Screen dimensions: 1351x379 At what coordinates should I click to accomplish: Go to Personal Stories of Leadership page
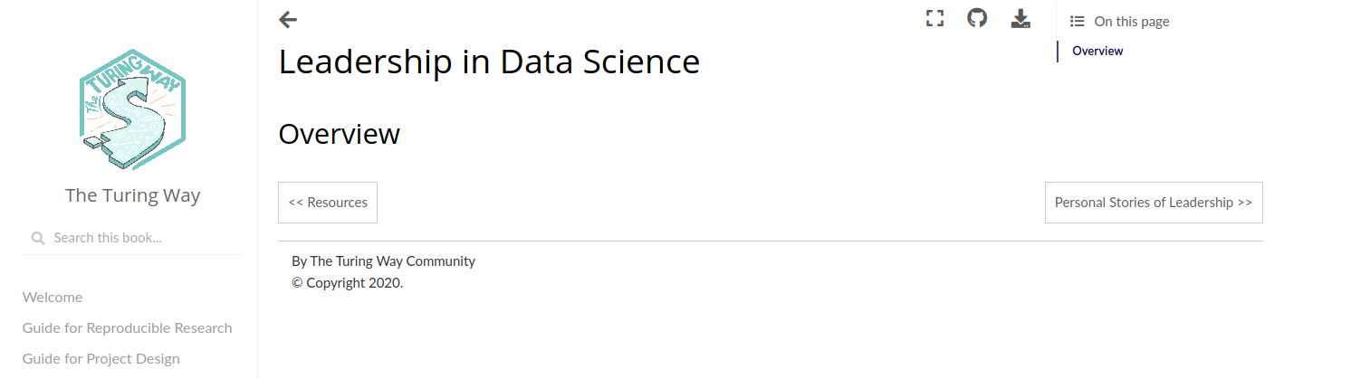coord(1154,203)
